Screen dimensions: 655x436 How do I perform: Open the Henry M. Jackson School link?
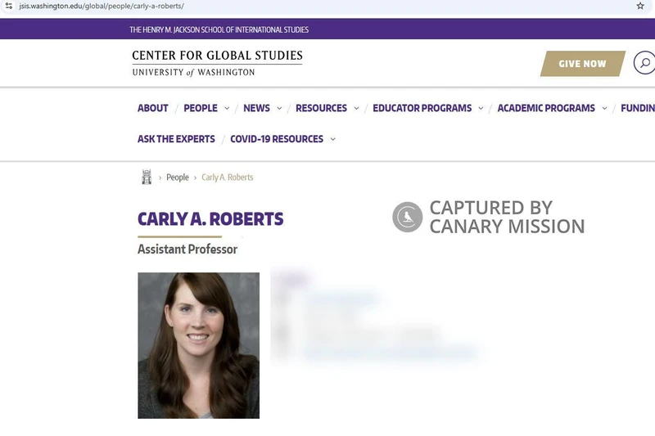[x=219, y=29]
